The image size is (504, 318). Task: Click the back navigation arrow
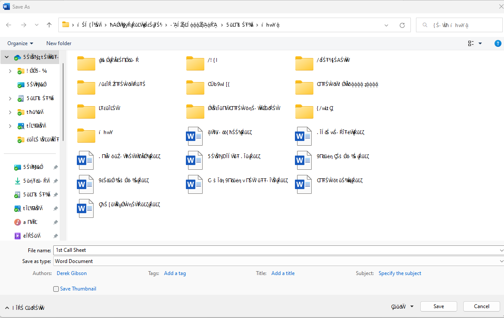[x=8, y=25]
